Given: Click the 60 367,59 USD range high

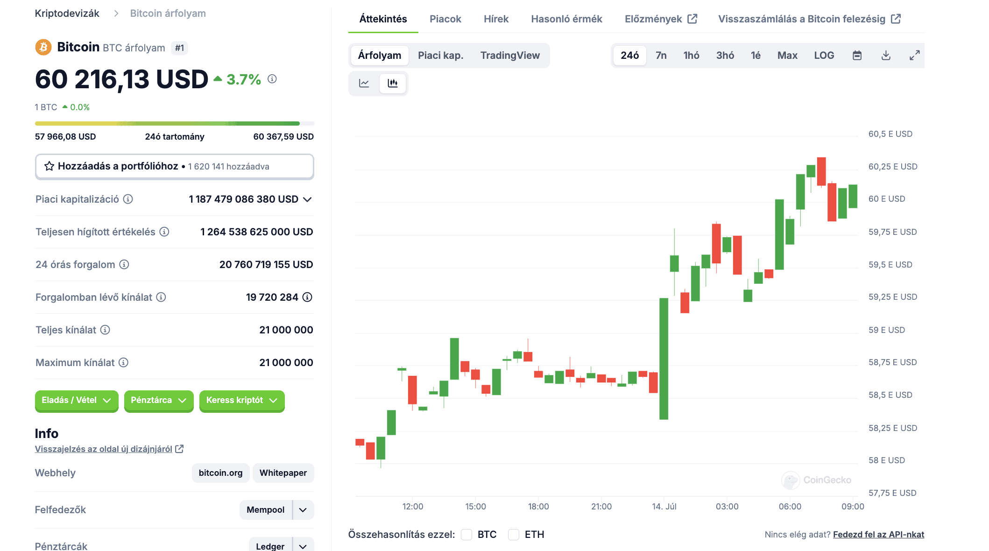Looking at the screenshot, I should tap(283, 137).
